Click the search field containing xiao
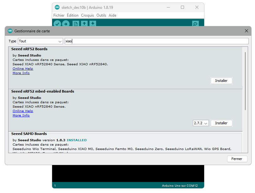Image resolution: width=255 pixels, height=193 pixels. (156, 41)
